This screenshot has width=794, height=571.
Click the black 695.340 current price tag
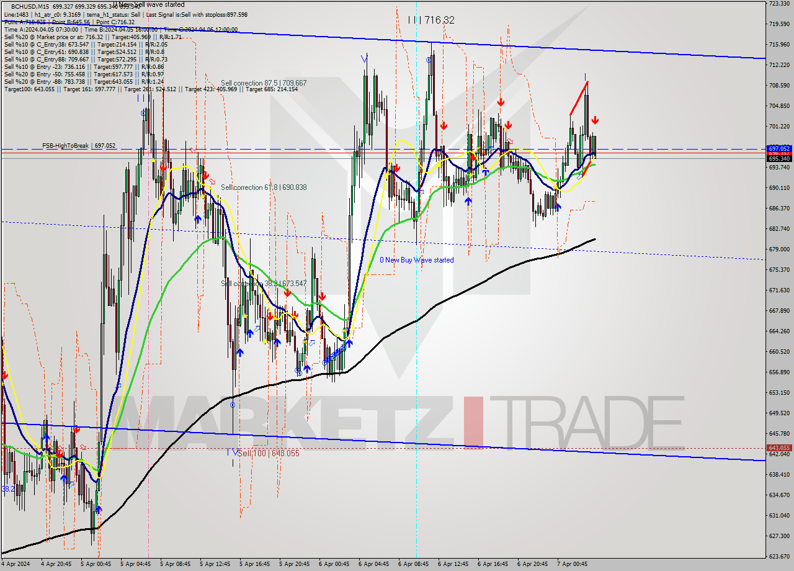(x=780, y=158)
